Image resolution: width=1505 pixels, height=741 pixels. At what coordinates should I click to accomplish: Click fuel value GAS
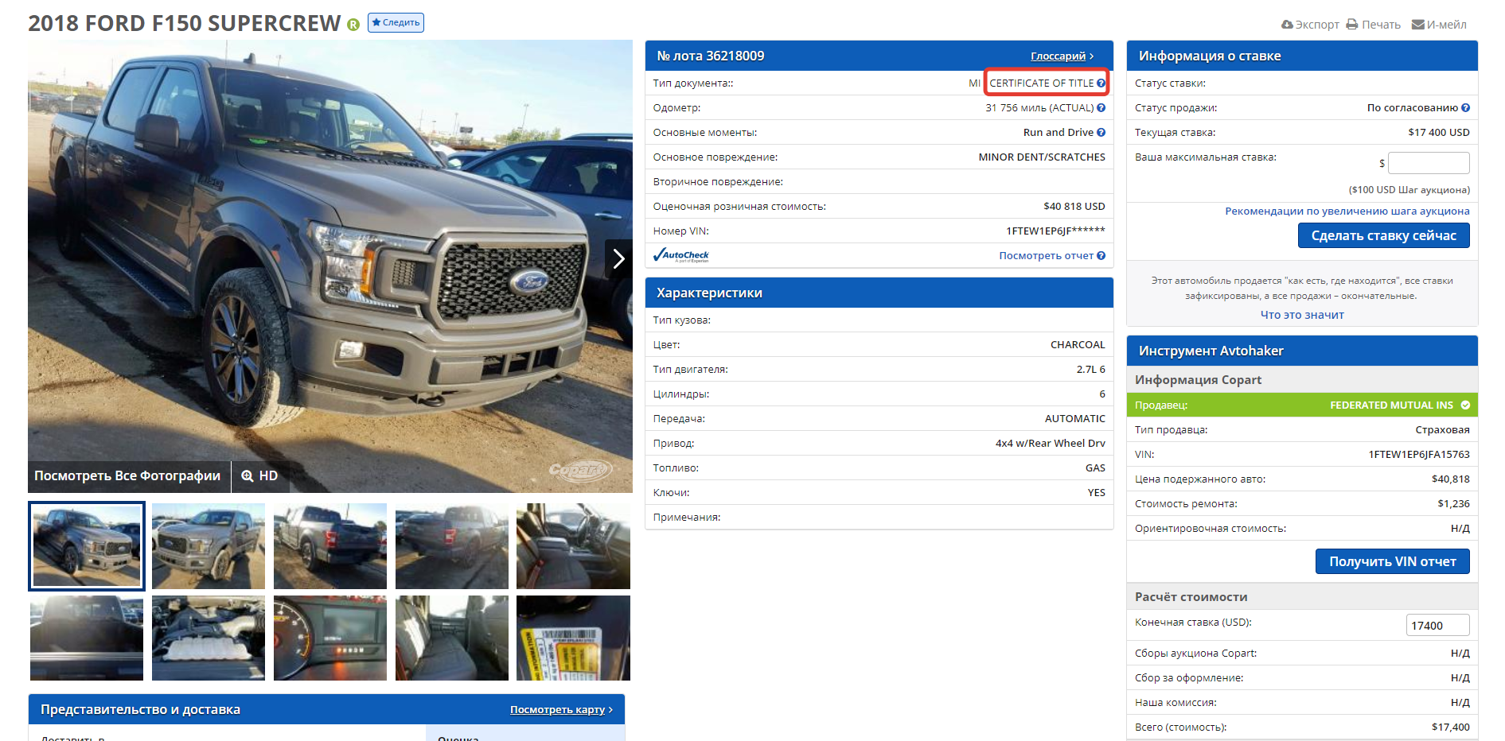pyautogui.click(x=1095, y=467)
